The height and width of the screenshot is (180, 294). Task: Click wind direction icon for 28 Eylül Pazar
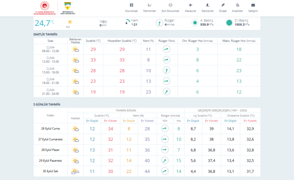(x=165, y=150)
